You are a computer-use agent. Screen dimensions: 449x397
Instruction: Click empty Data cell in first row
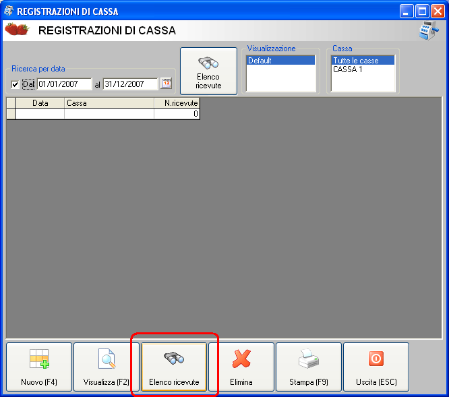click(40, 114)
